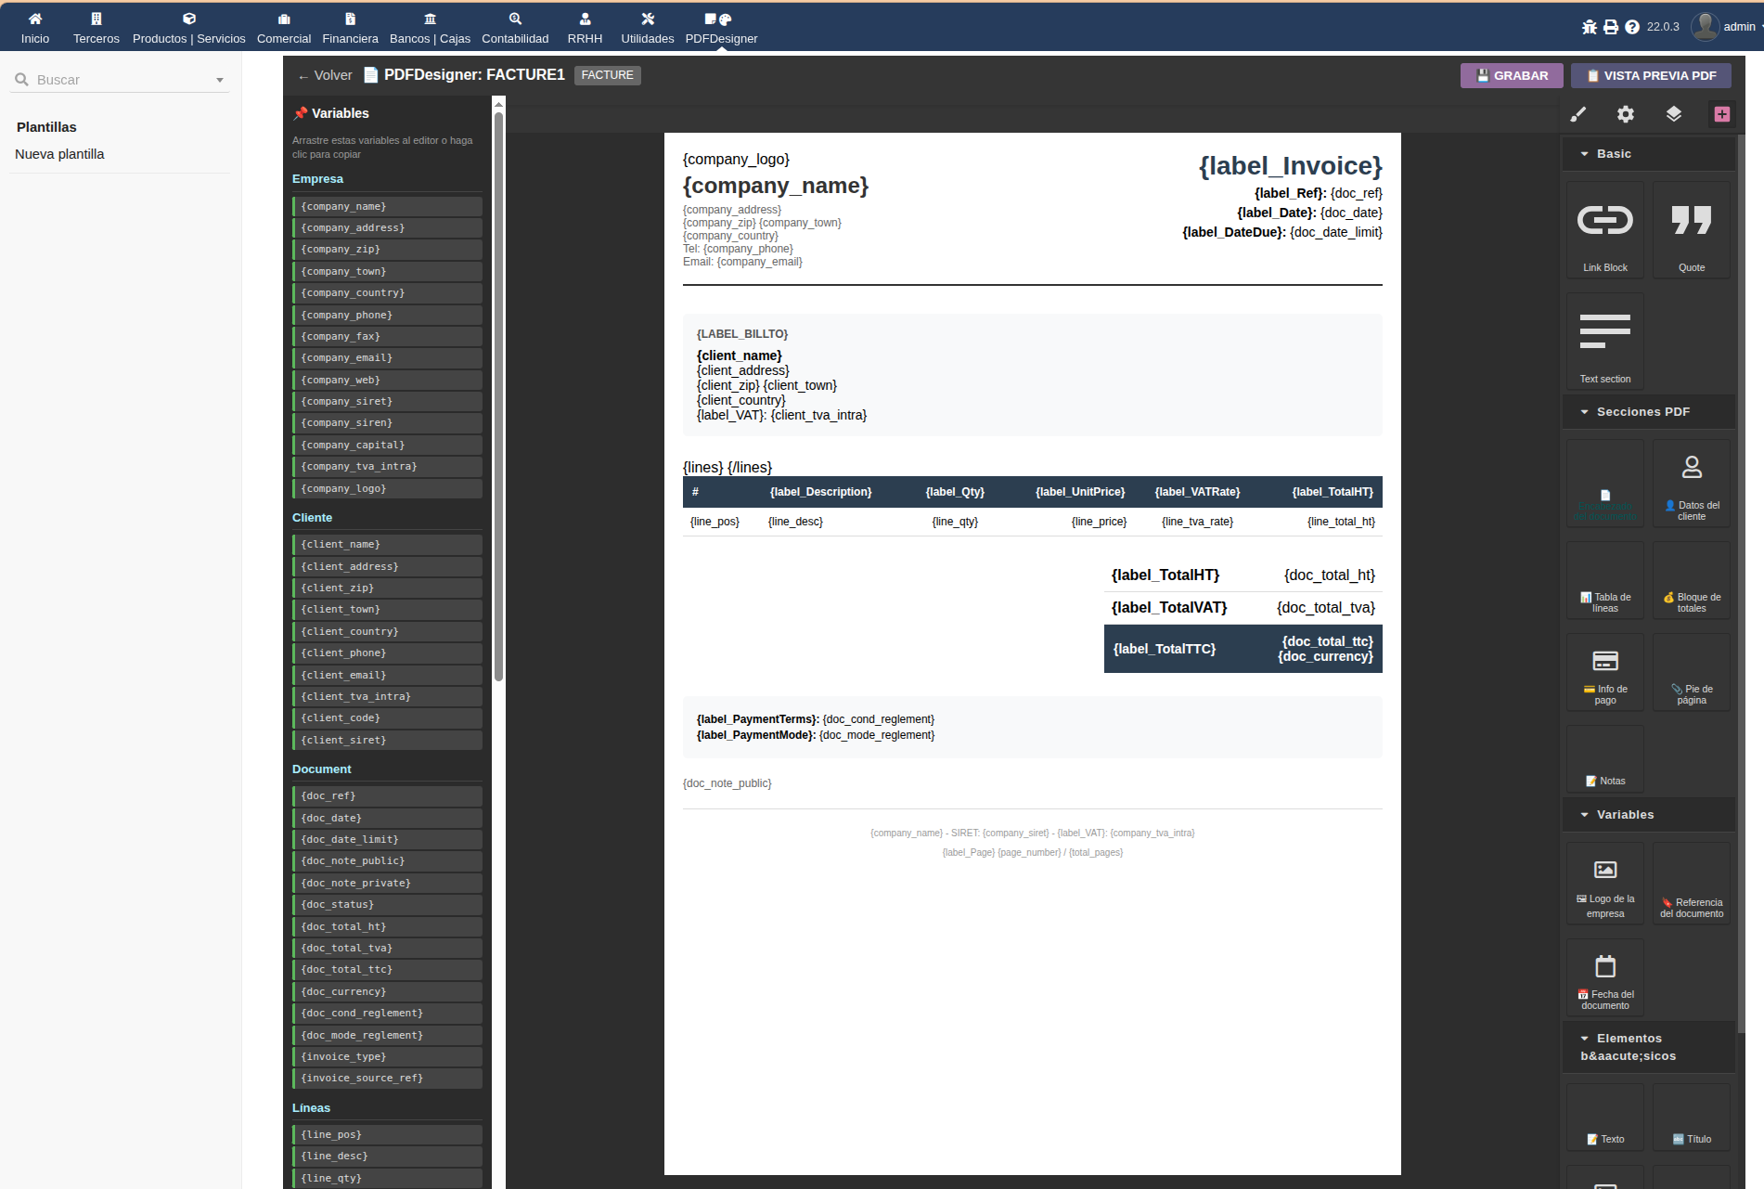Open the layers icon in the editor toolbar
The height and width of the screenshot is (1189, 1764).
coord(1674,113)
